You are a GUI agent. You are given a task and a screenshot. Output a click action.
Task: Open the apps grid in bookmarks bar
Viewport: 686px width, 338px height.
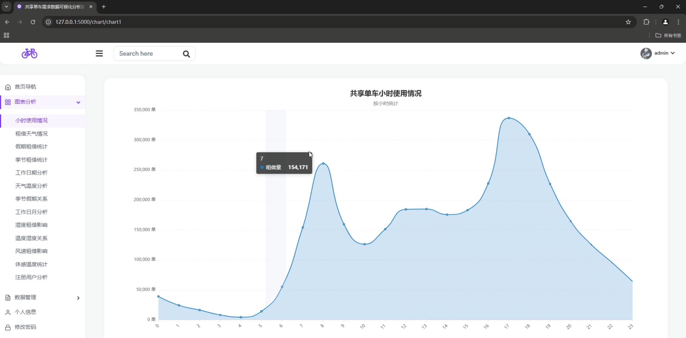click(6, 35)
